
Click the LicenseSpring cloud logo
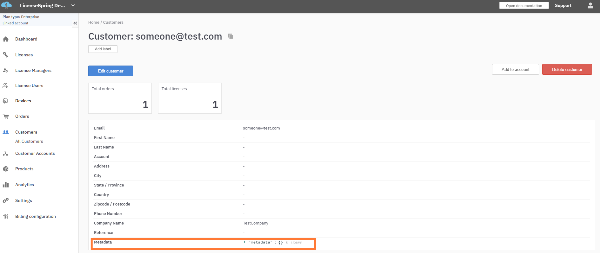[x=7, y=5]
